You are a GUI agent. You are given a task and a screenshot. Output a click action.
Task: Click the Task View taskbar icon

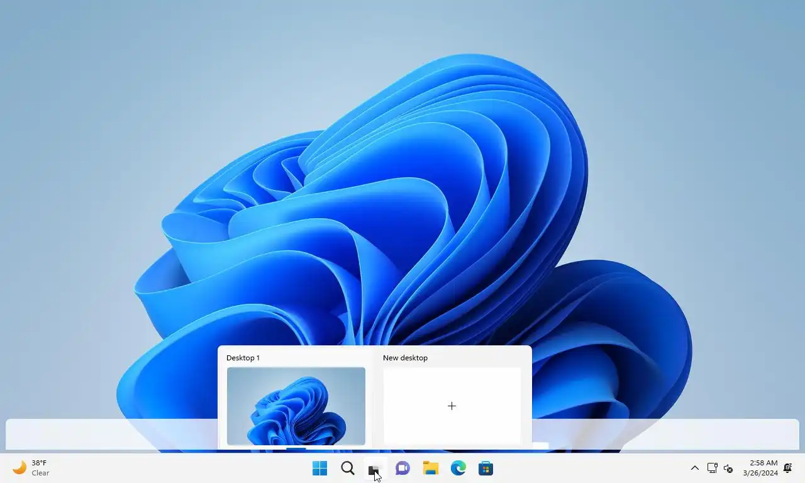[x=375, y=468]
